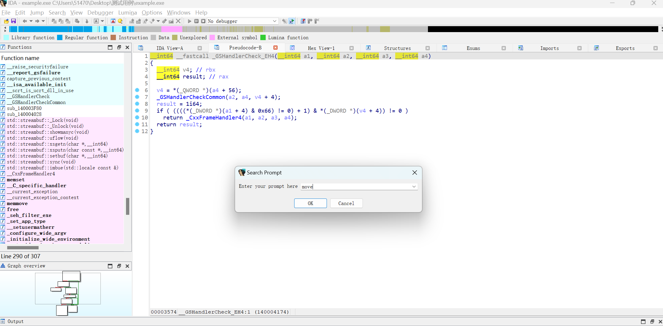Click the navigation band scroll arrows
663x326 pixels.
point(5,29)
